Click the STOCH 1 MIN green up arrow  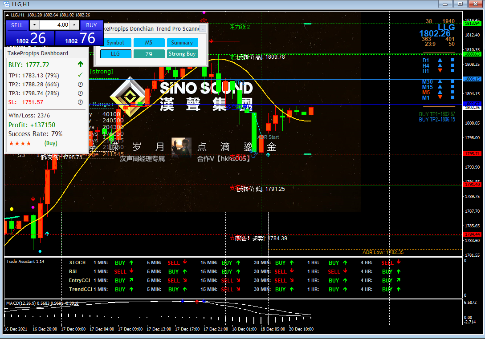click(131, 262)
